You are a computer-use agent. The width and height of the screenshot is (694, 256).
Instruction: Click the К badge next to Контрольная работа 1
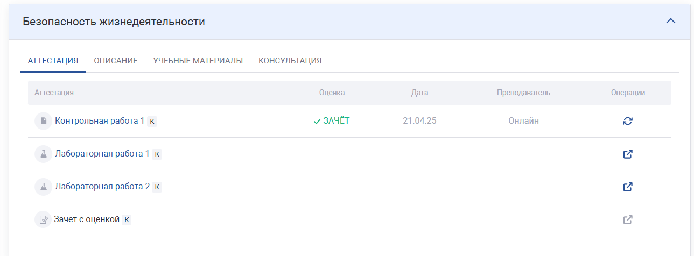pyautogui.click(x=152, y=122)
